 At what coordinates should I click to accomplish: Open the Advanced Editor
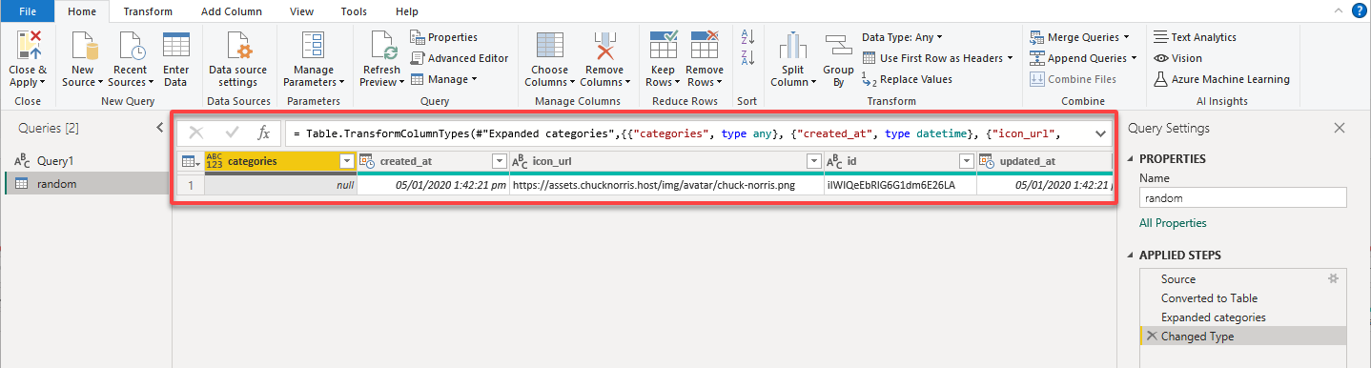tap(460, 58)
